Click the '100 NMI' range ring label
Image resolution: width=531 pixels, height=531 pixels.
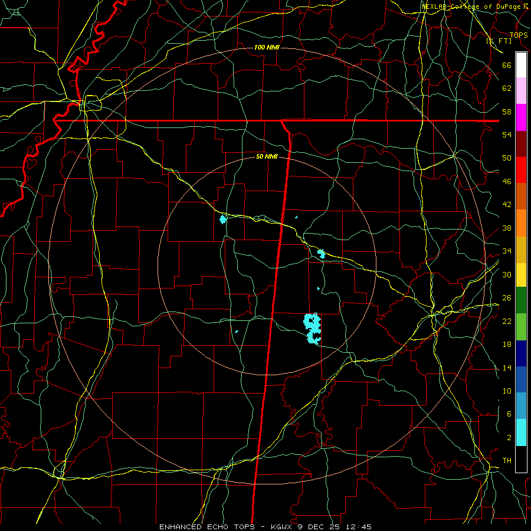tap(267, 47)
